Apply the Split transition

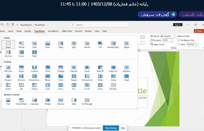74,45
